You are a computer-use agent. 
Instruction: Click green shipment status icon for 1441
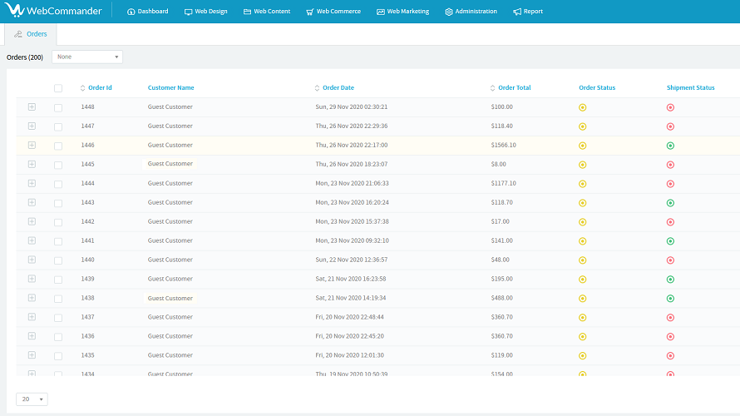pyautogui.click(x=670, y=241)
